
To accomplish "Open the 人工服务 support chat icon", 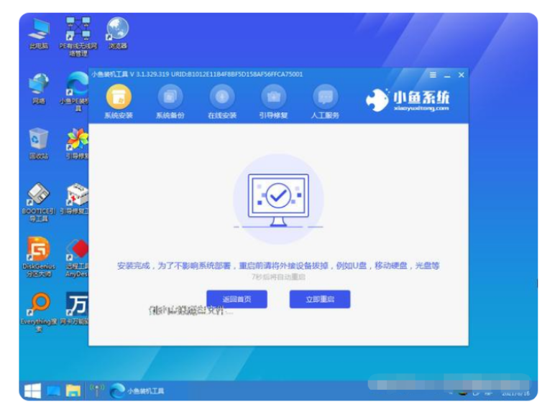I will click(x=325, y=100).
